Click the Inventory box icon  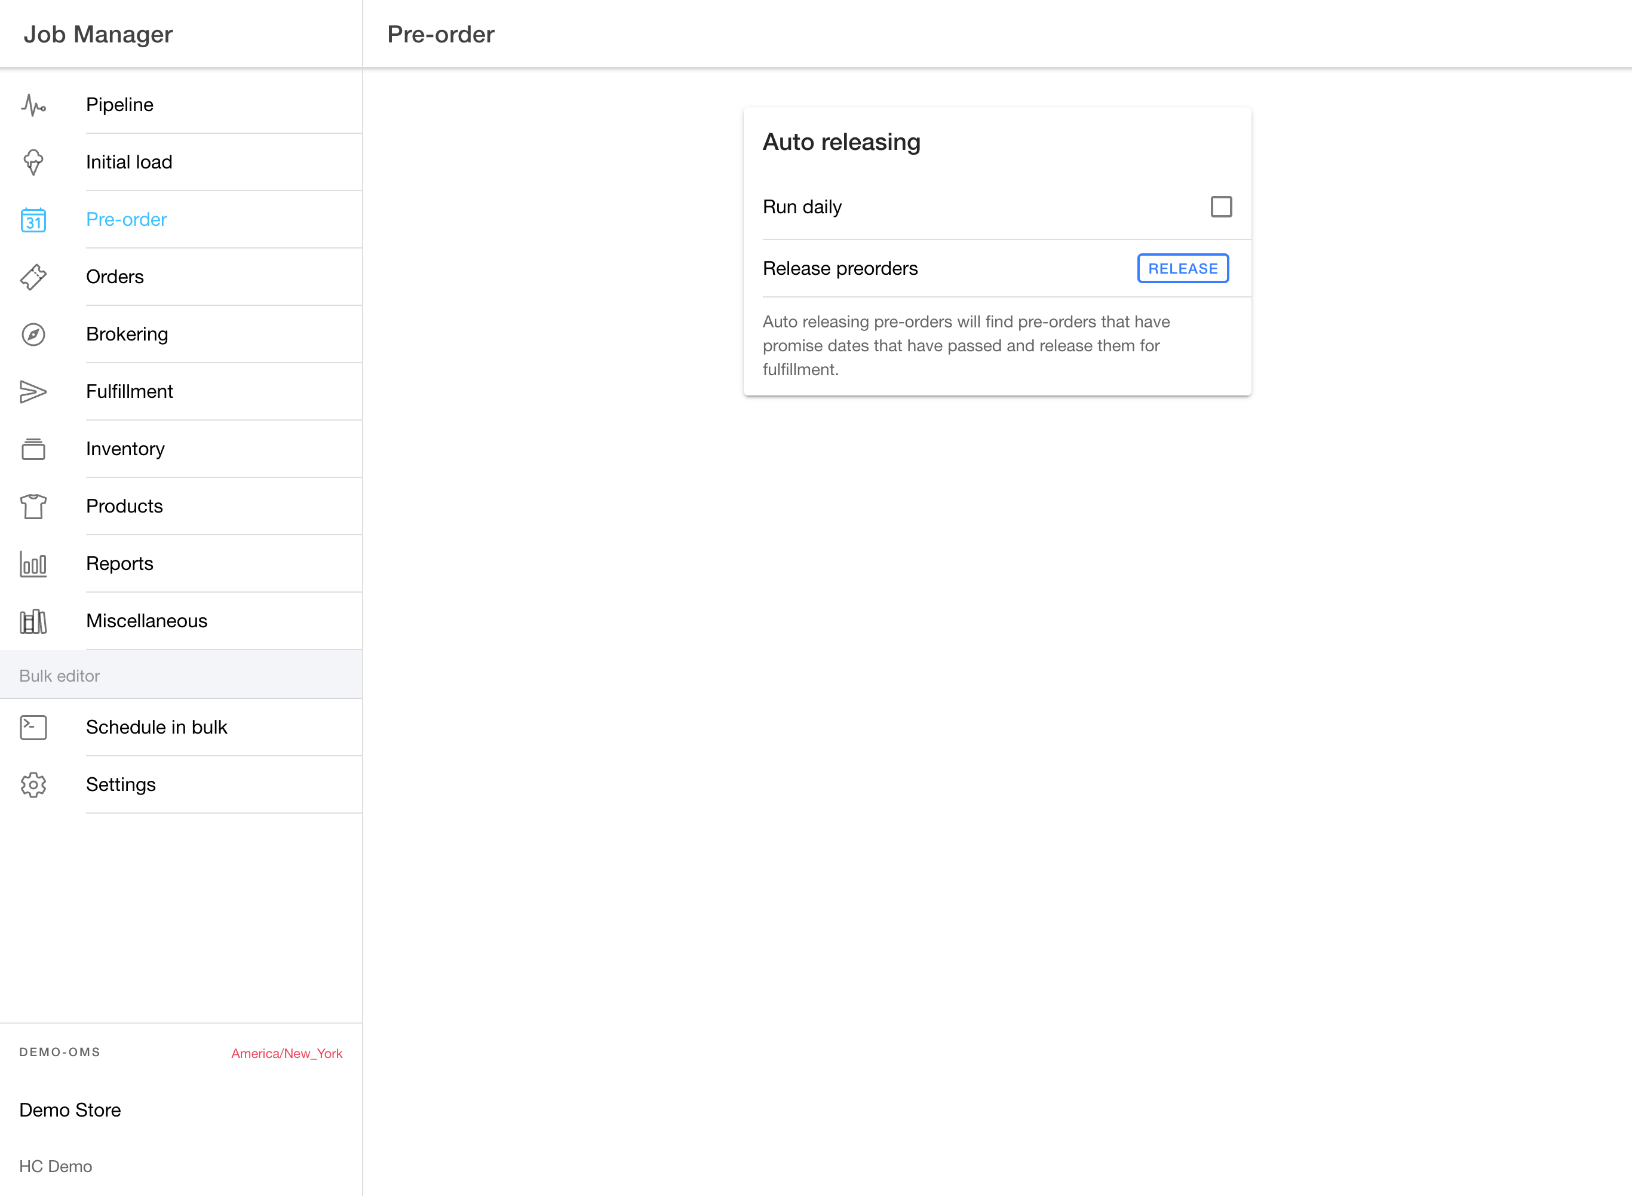(33, 449)
